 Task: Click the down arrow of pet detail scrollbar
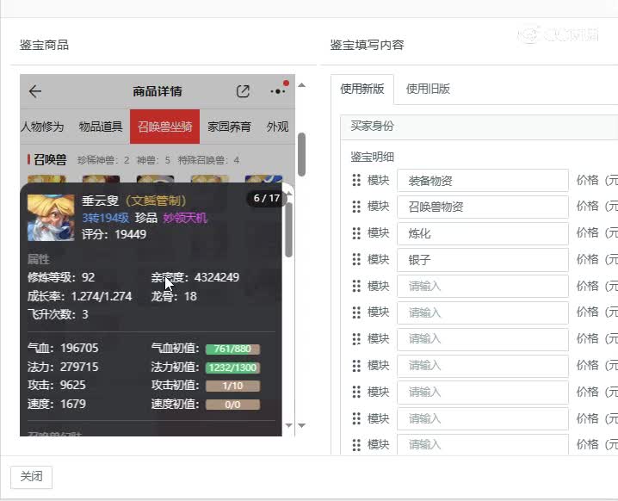pyautogui.click(x=288, y=425)
